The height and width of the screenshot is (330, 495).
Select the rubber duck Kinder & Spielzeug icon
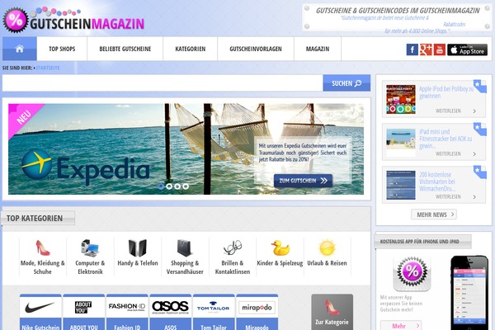click(280, 247)
